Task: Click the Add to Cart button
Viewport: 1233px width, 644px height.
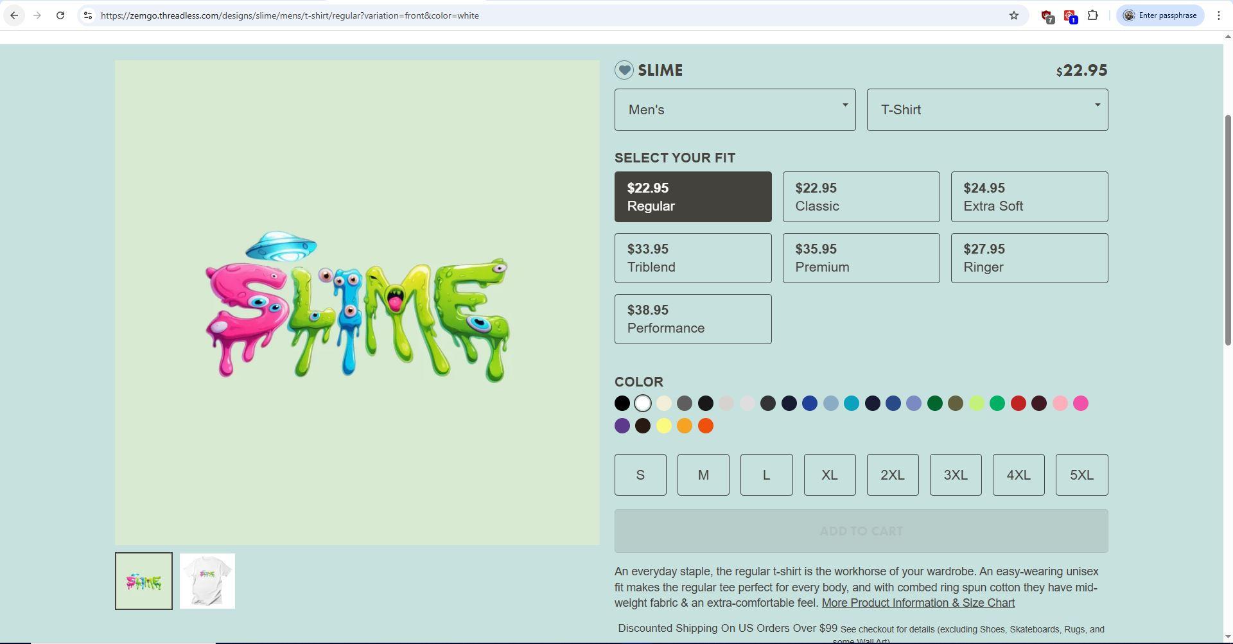Action: click(x=861, y=531)
